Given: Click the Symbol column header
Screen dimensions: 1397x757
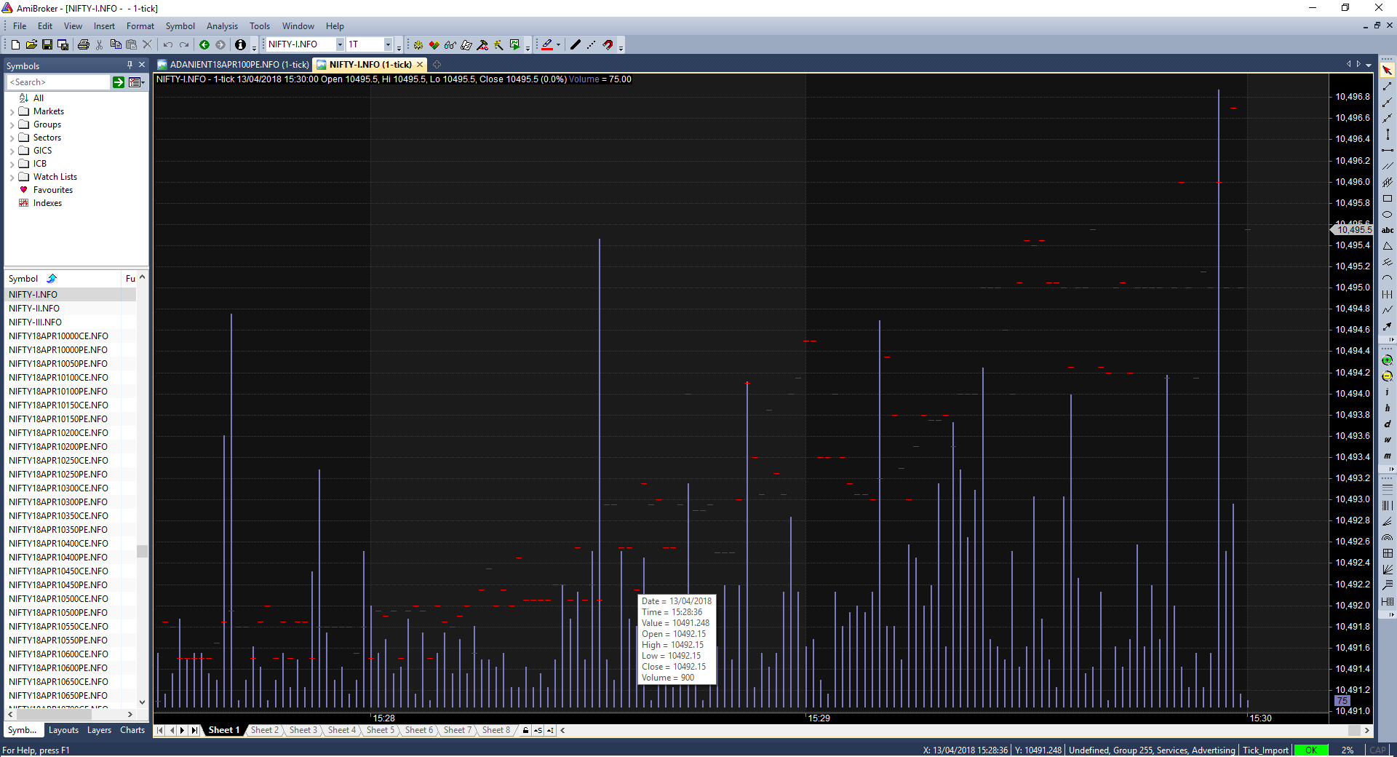Looking at the screenshot, I should (63, 279).
